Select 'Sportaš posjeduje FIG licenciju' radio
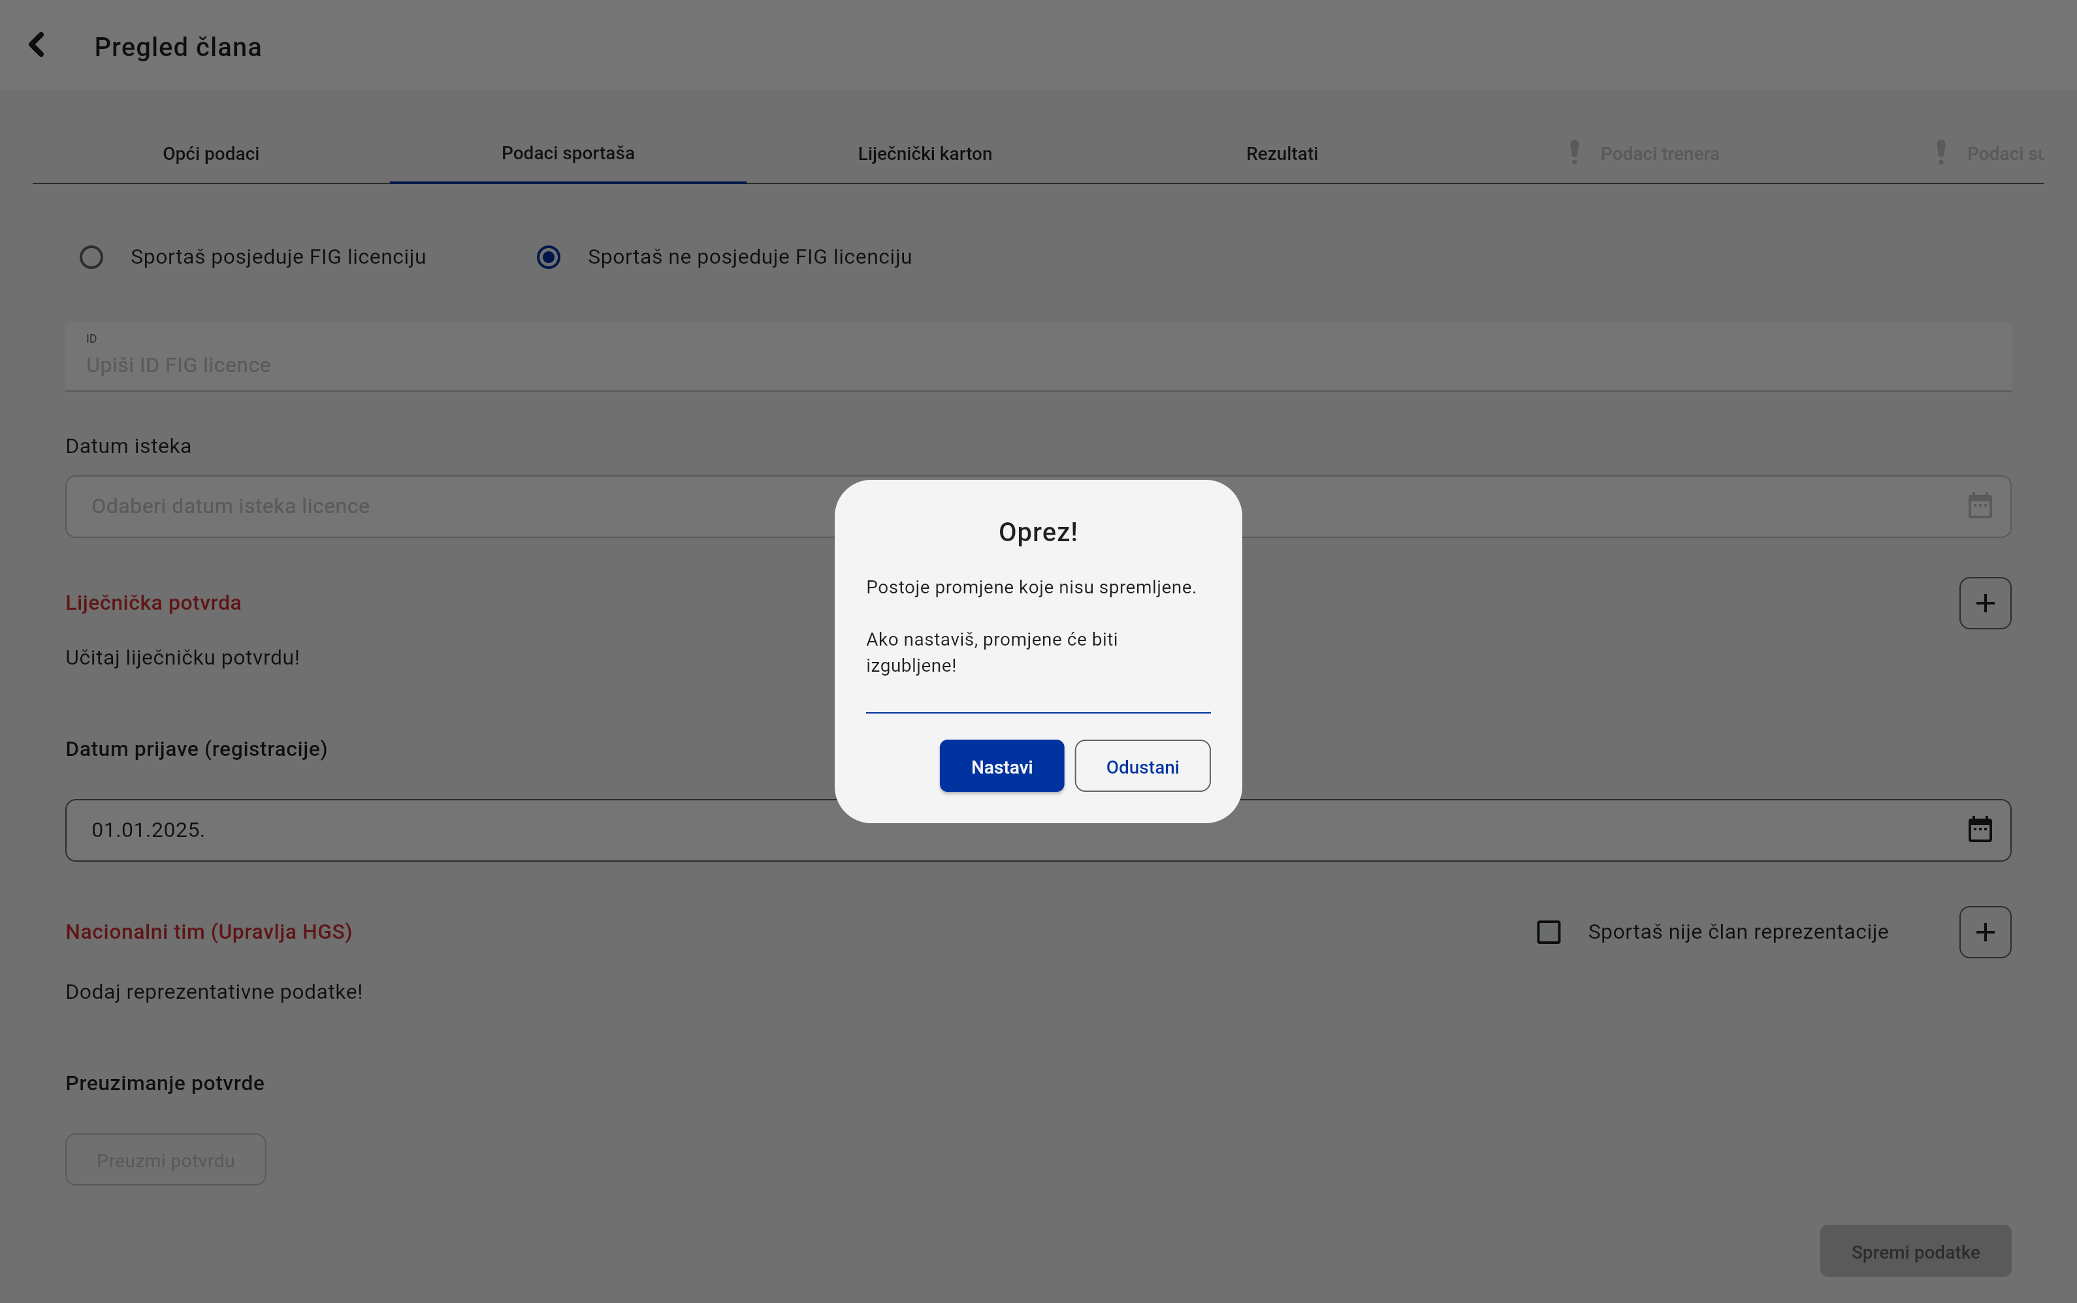2077x1303 pixels. (91, 258)
